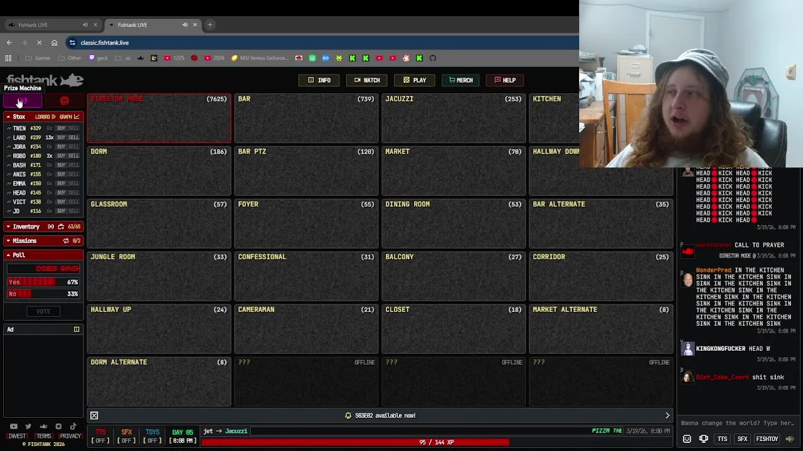
Task: Click the classic.fishtank.live address bar
Action: [322, 43]
